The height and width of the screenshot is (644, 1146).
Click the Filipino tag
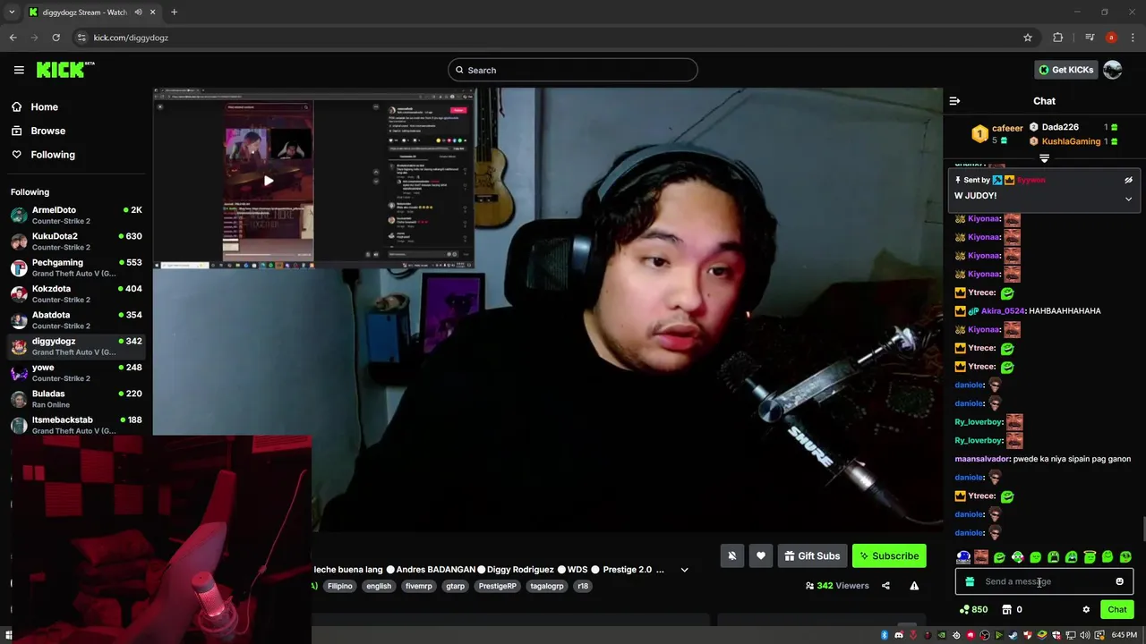pos(340,586)
